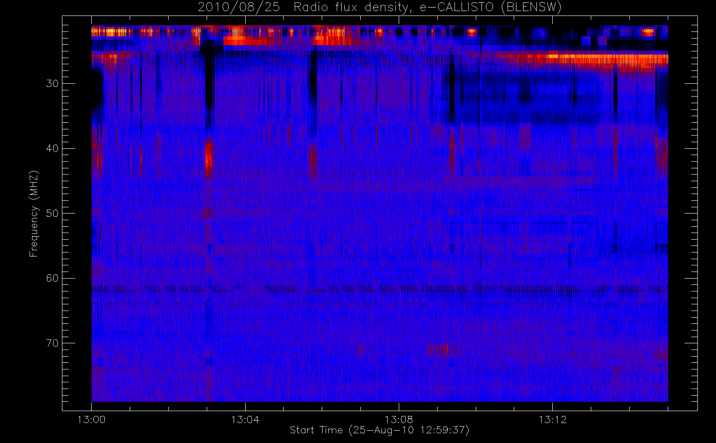Click the 13:04 time tick label
The image size is (716, 443).
245,420
